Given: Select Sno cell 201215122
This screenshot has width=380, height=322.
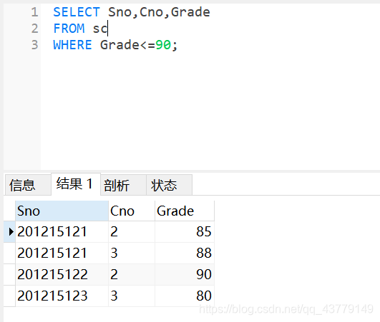Looking at the screenshot, I should [62, 274].
